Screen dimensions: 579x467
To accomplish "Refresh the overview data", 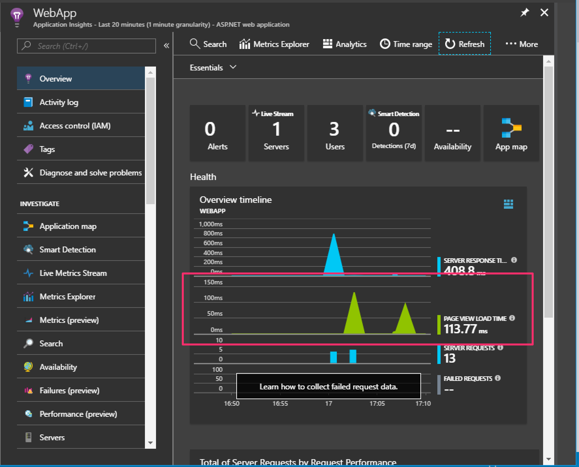I will tap(464, 44).
